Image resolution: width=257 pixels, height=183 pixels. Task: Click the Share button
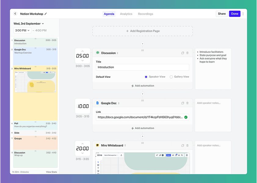click(222, 14)
